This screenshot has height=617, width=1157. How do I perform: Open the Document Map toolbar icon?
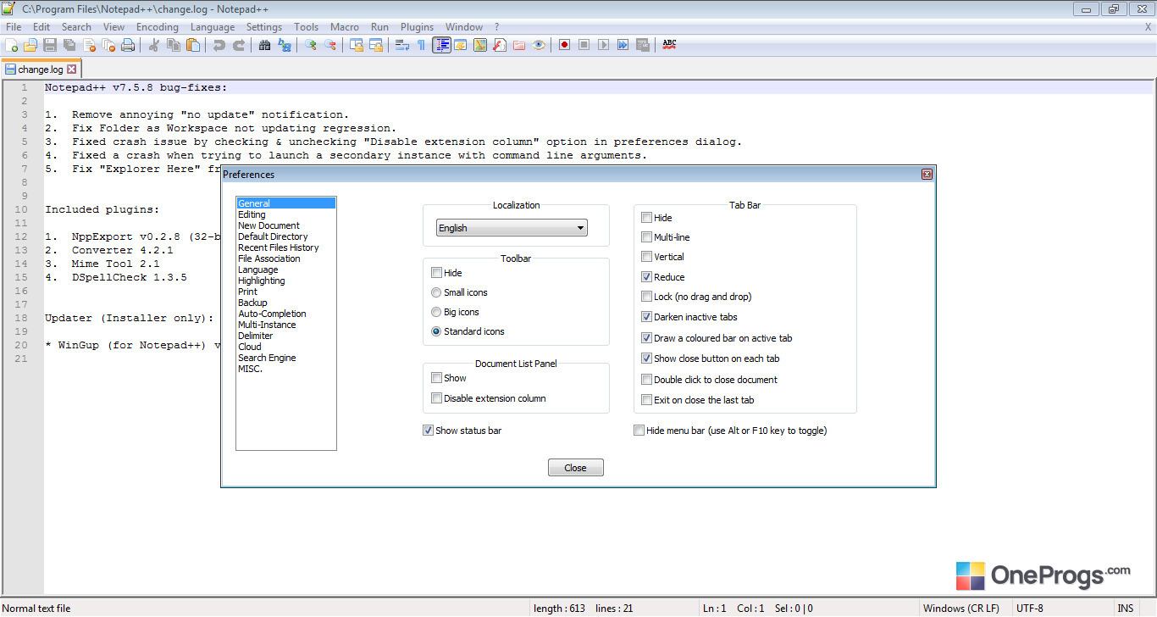pos(480,45)
